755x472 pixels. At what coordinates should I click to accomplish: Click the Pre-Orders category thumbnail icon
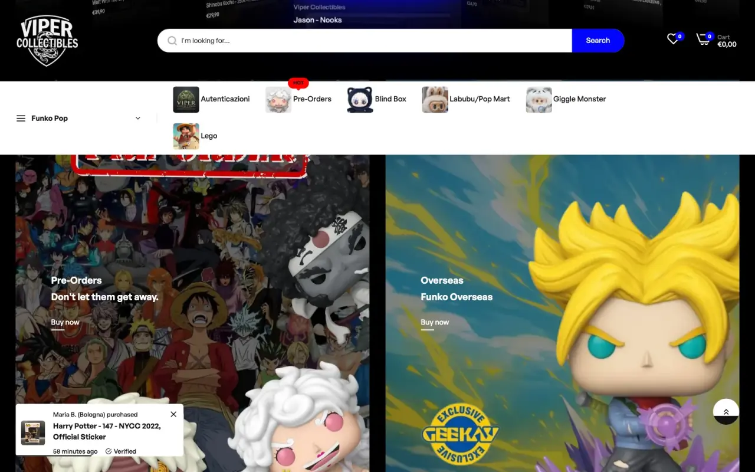[x=278, y=99]
